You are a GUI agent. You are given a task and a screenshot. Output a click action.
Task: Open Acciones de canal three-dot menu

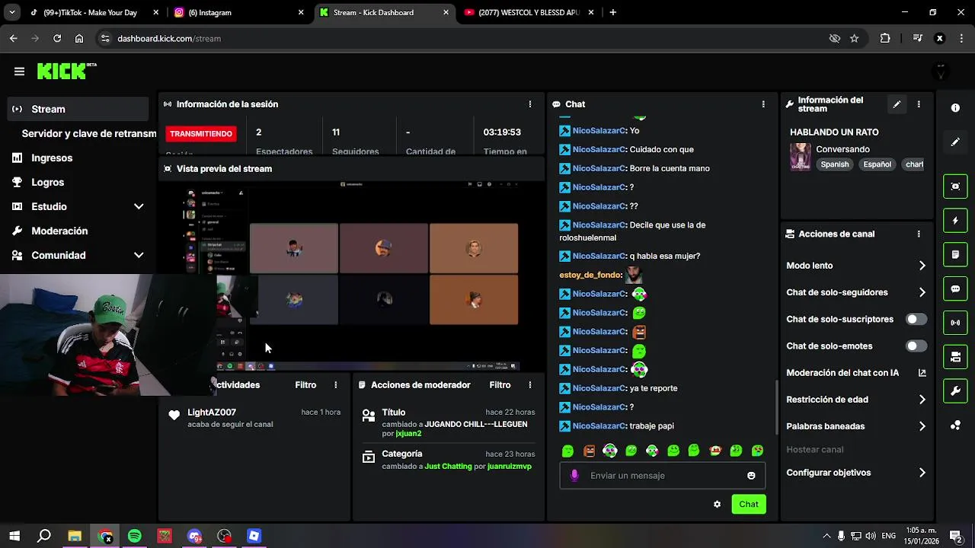coord(919,234)
